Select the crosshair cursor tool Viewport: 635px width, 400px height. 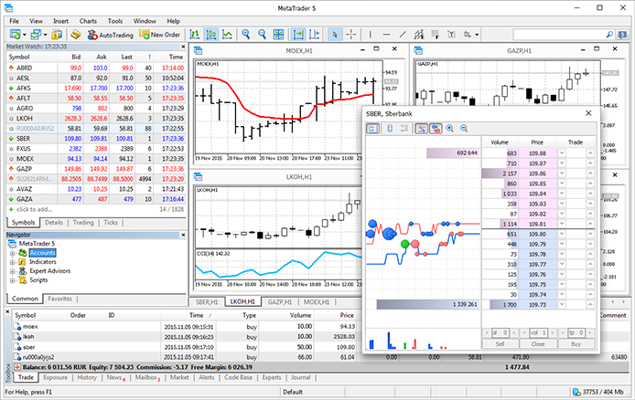(351, 35)
